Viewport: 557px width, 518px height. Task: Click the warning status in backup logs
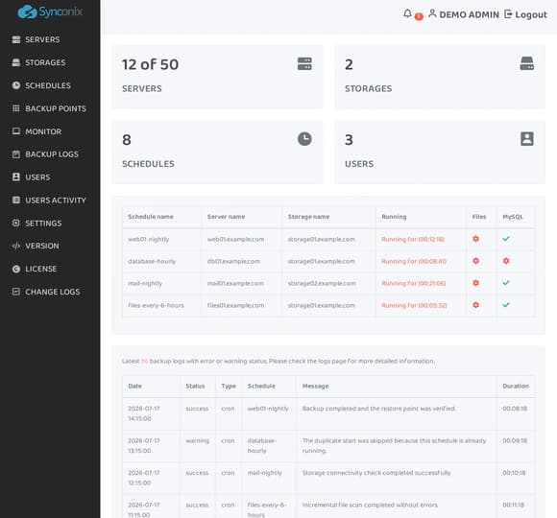coord(197,440)
